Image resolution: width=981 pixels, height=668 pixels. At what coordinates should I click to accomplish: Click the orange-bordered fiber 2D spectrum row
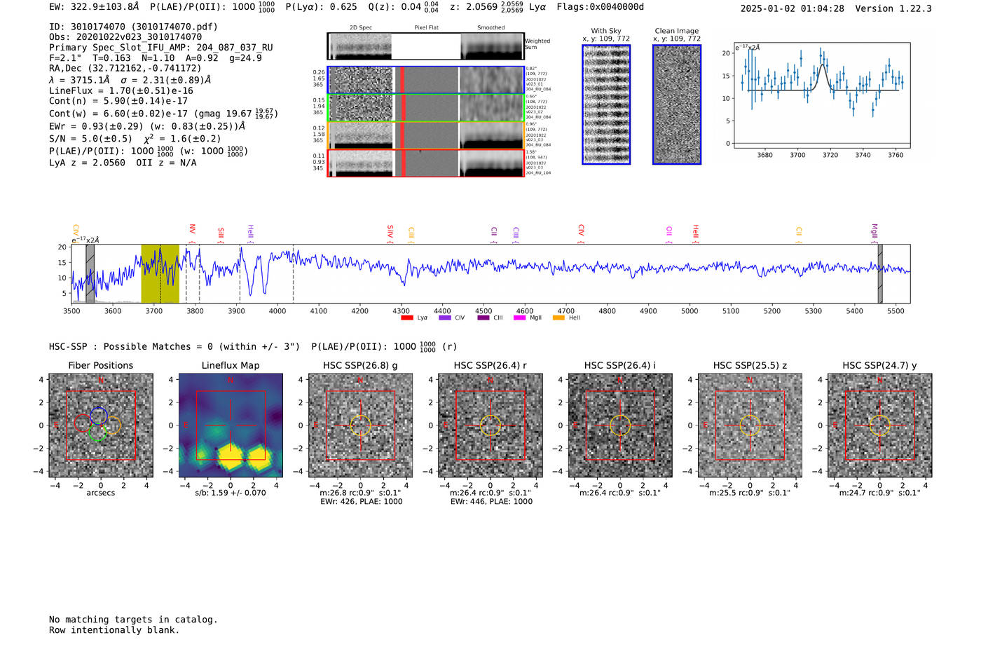[425, 135]
